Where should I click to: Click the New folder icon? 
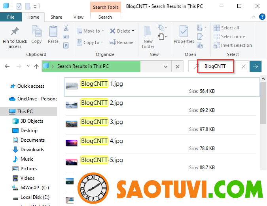[148, 31]
